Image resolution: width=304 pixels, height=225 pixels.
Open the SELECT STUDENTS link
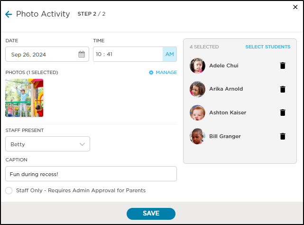pos(268,47)
